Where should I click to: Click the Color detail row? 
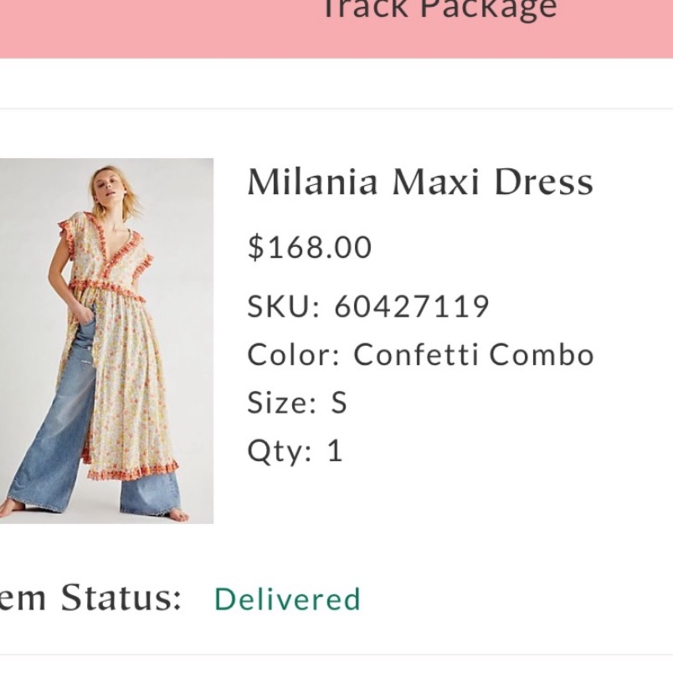tap(421, 353)
